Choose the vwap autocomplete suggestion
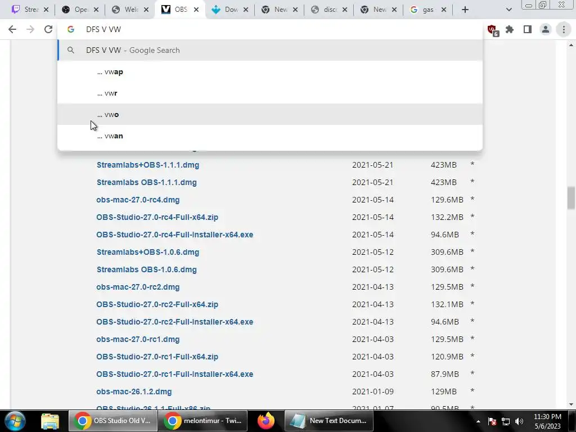This screenshot has width=576, height=432. click(x=270, y=72)
